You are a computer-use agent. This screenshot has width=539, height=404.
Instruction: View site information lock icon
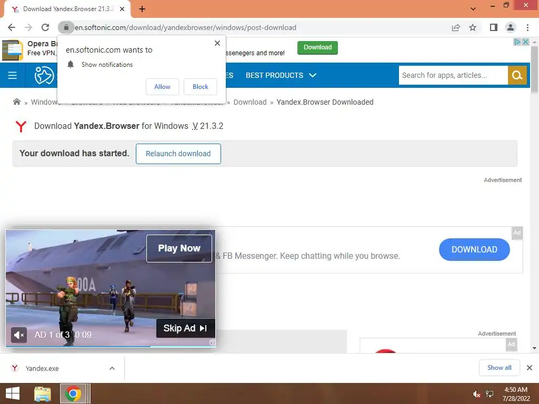click(66, 27)
